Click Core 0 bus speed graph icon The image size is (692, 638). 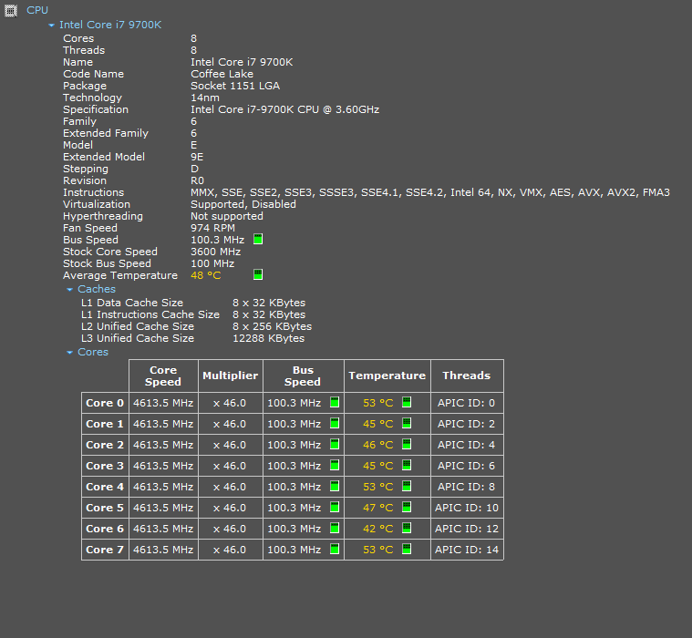tap(335, 402)
